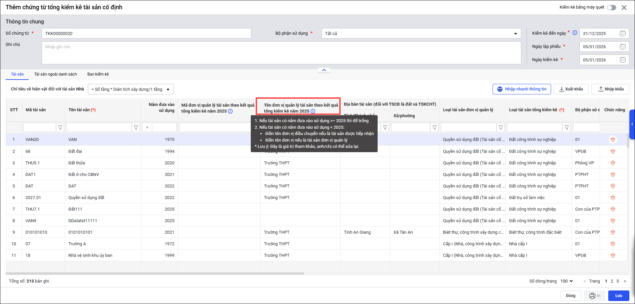Viewport: 635px width, 304px height.
Task: Delete the Trường A asset row
Action: (x=613, y=244)
